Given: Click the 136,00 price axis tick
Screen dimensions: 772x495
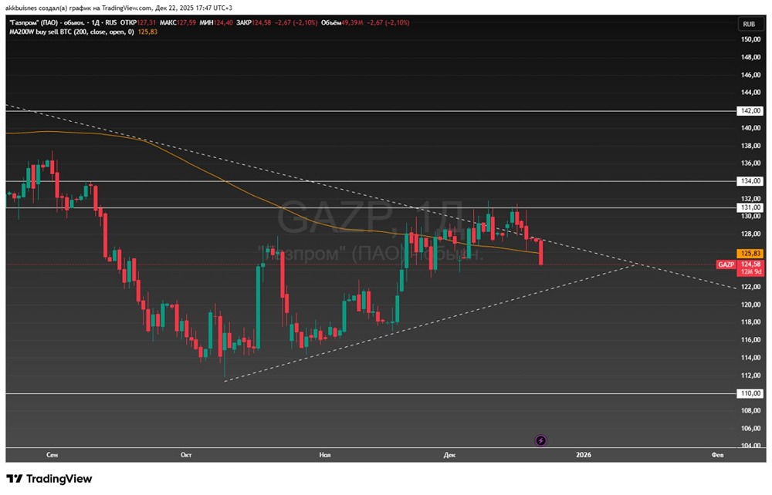Looking at the screenshot, I should 750,163.
